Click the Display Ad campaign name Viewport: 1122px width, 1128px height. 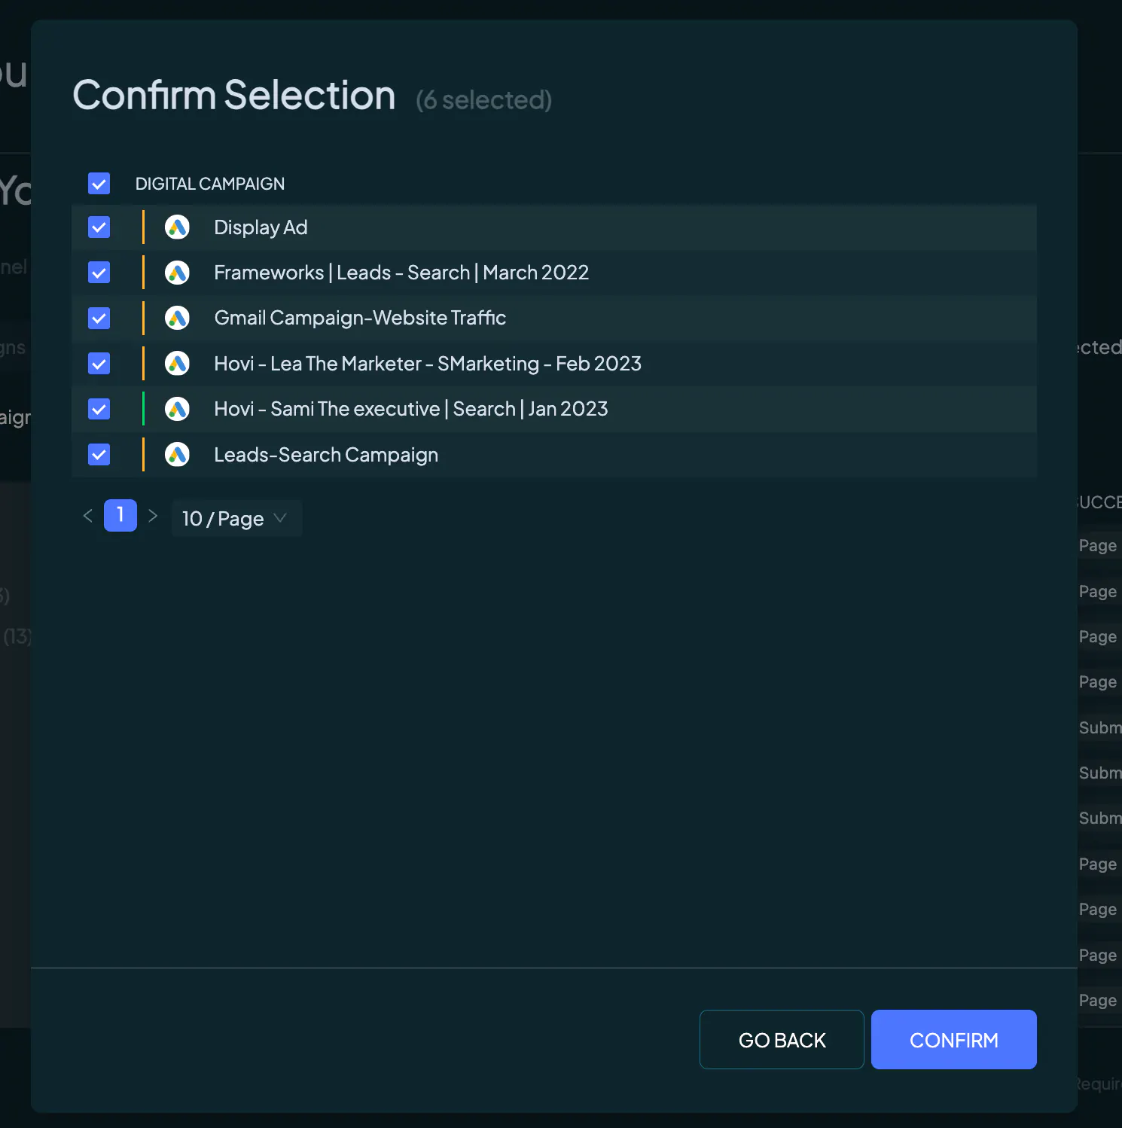click(261, 227)
